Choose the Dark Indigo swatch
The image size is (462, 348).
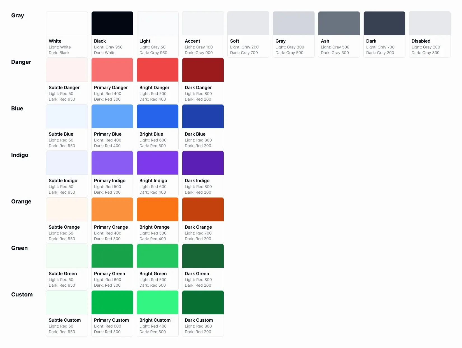203,163
